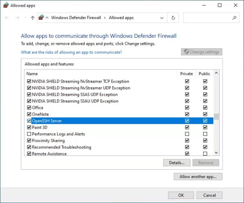Screen dimensions: 244x203
Task: Click the Public column header
Action: 204,74
